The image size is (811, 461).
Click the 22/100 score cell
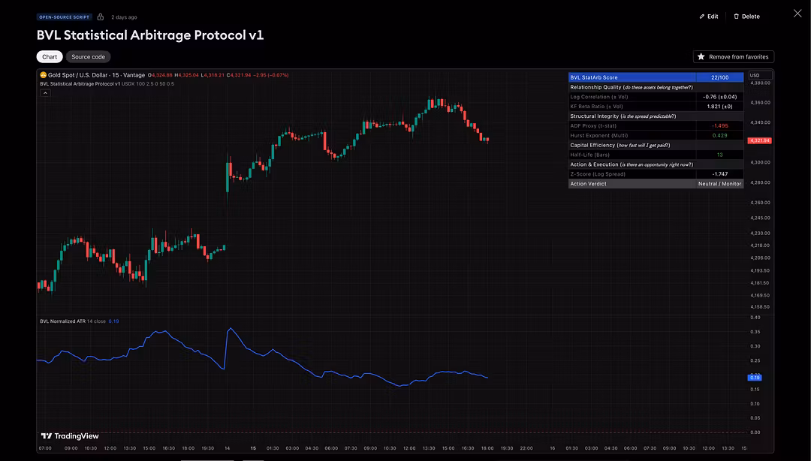tap(719, 77)
